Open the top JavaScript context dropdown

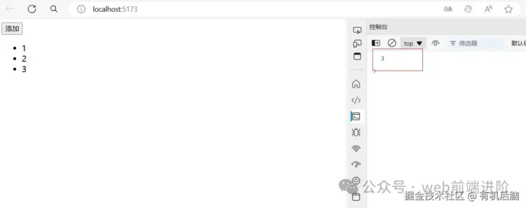coord(414,43)
